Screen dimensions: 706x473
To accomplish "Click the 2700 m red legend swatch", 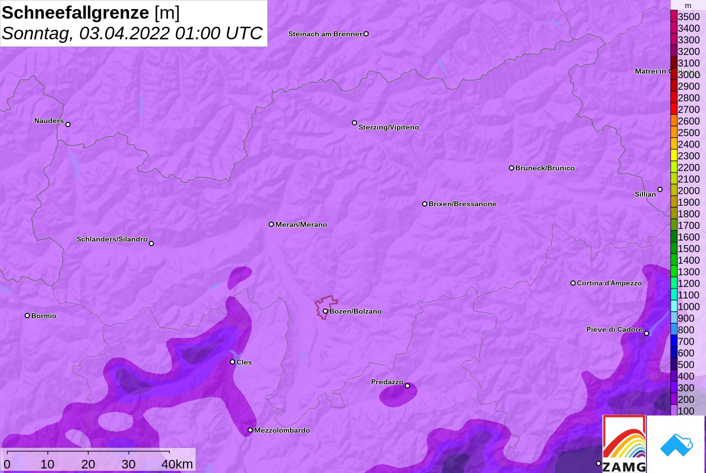I will [674, 109].
